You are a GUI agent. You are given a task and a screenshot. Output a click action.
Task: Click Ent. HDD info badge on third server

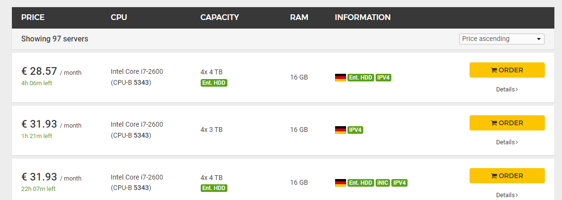(360, 182)
